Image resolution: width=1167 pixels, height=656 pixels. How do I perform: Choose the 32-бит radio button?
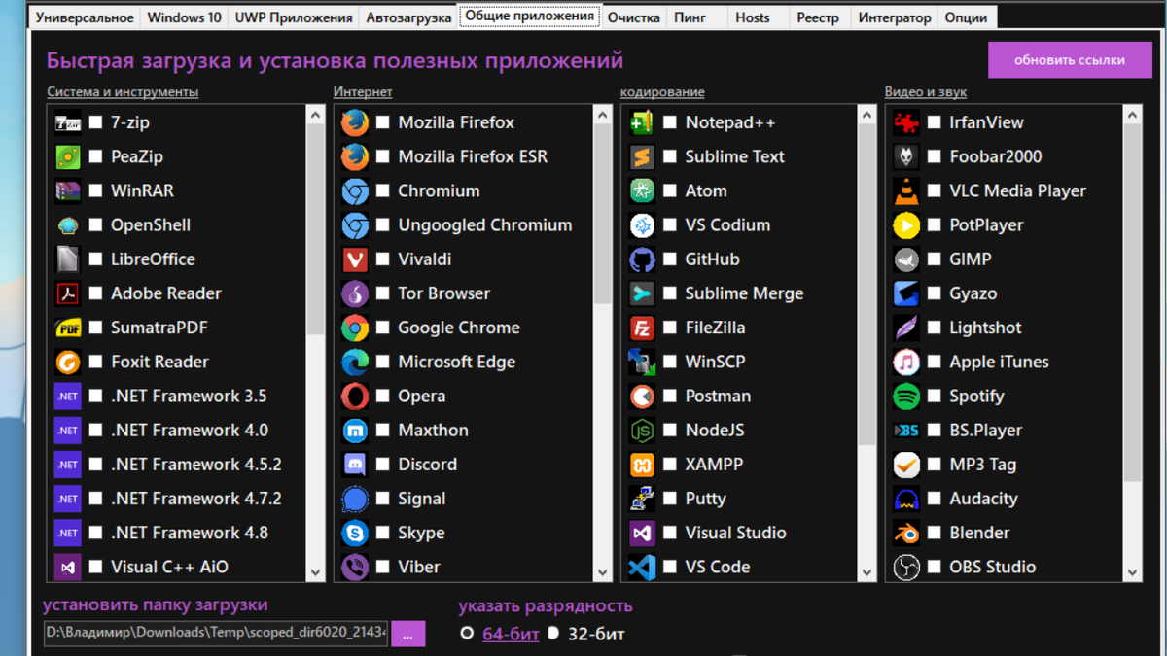pyautogui.click(x=553, y=633)
